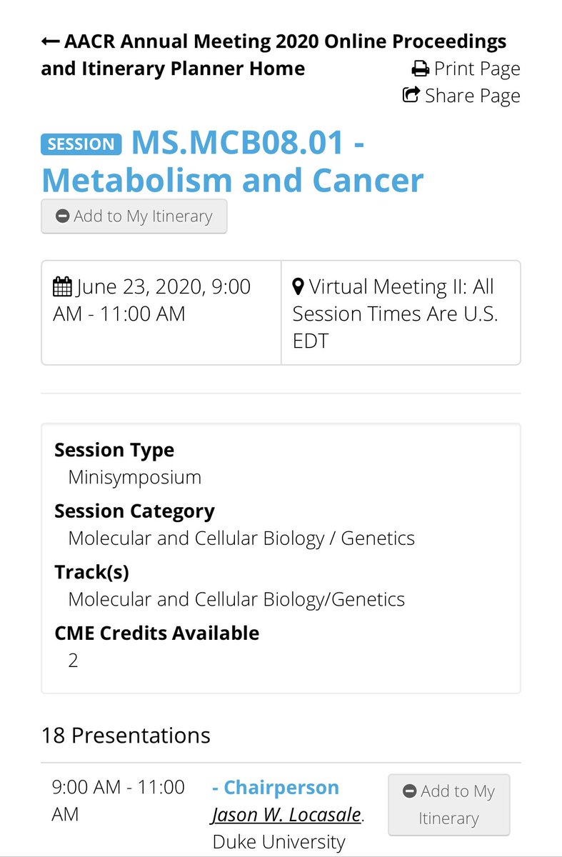
Task: Click the back arrow to Planner Home
Action: pos(50,41)
